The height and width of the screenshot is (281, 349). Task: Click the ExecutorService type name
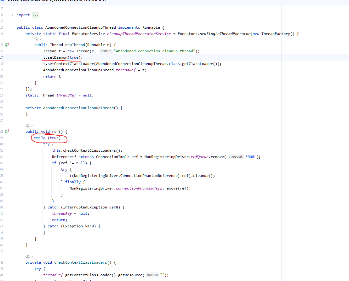point(88,34)
